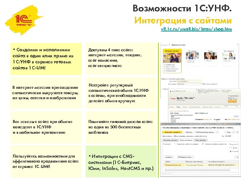
Task: Open the shopping cart icon on Кухни Ассоль site
Action: 229,96
